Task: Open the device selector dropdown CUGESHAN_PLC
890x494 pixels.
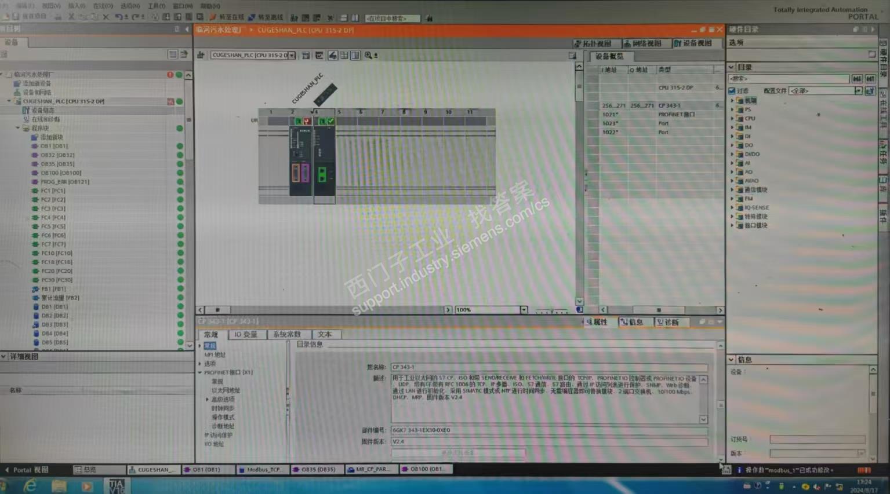Action: (x=292, y=56)
